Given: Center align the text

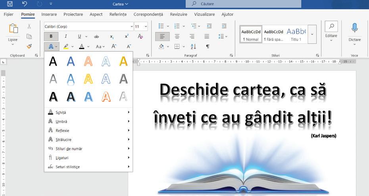Looking at the screenshot, I should pos(177,36).
